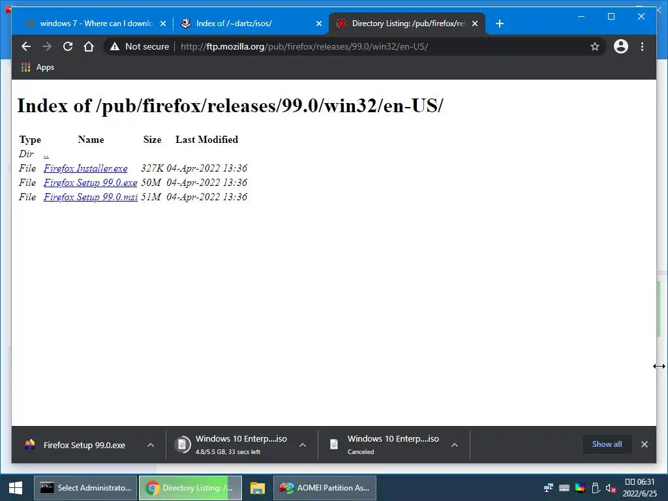The height and width of the screenshot is (501, 668).
Task: Select the 'Directory Listing: /pub/firefox' tab
Action: coord(407,23)
